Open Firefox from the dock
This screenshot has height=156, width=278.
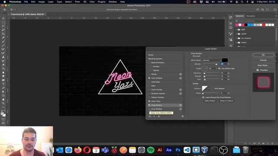coord(78,150)
